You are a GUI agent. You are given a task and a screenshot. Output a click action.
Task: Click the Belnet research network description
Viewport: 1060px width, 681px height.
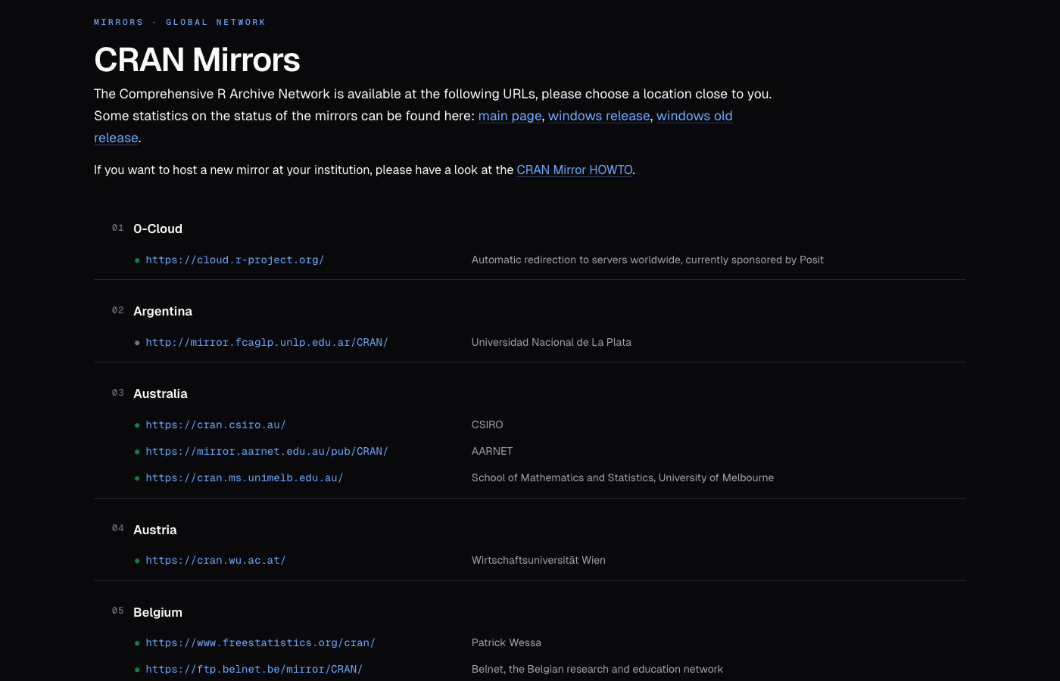click(597, 669)
